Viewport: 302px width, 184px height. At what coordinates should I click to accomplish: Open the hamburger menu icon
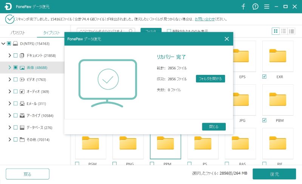point(267,7)
